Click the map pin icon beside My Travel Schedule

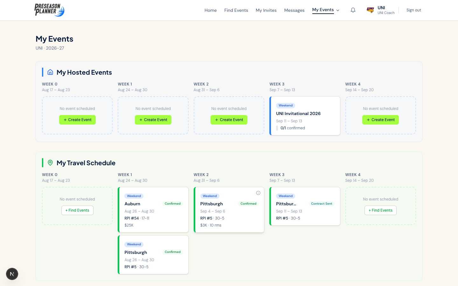[x=50, y=163]
